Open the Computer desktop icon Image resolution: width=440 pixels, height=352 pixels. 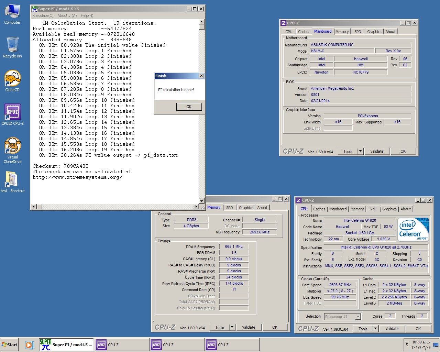pyautogui.click(x=12, y=14)
